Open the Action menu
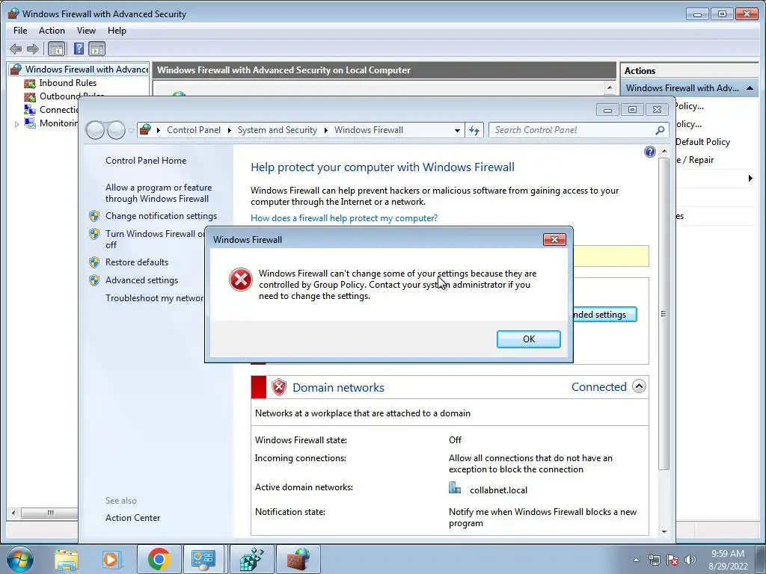This screenshot has height=574, width=766. (x=52, y=30)
